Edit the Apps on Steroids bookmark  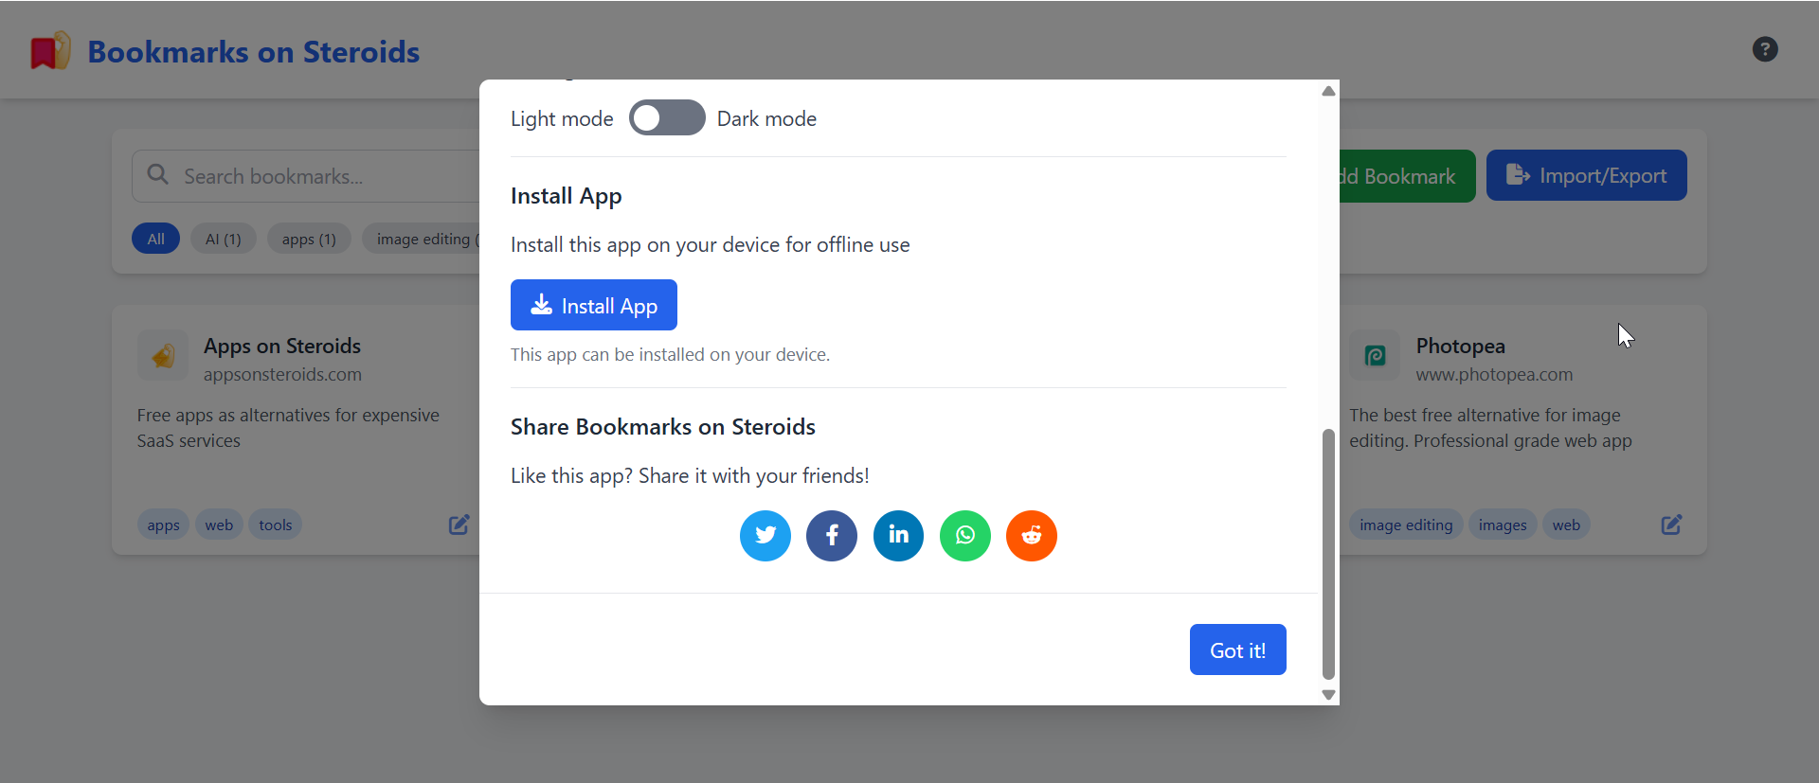[x=459, y=525]
